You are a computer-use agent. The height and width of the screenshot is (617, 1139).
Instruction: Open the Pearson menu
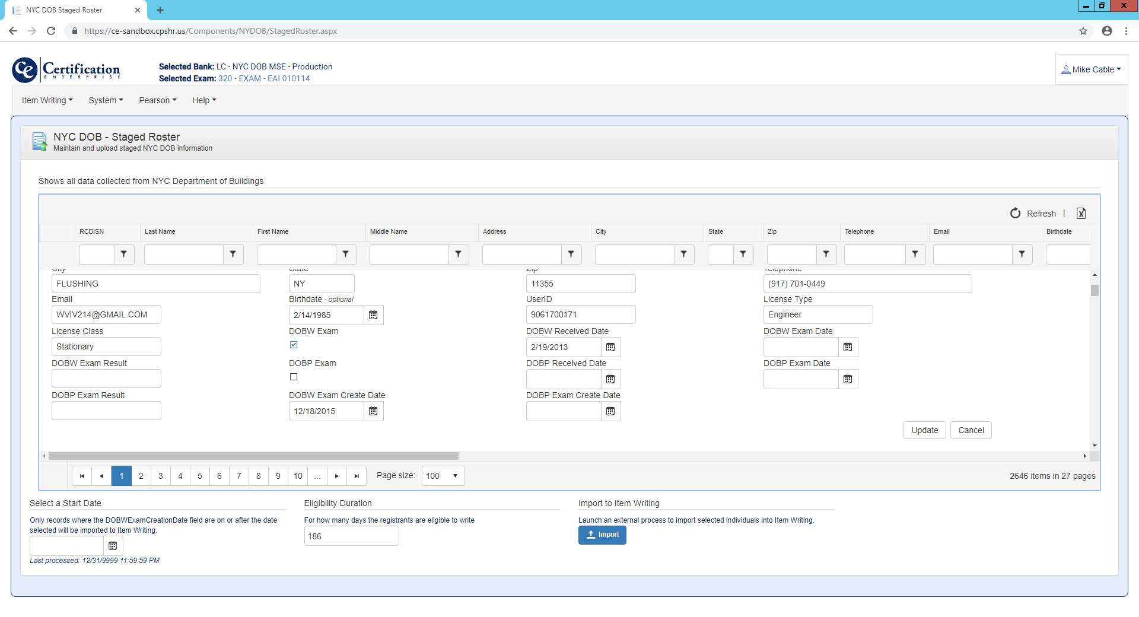157,100
